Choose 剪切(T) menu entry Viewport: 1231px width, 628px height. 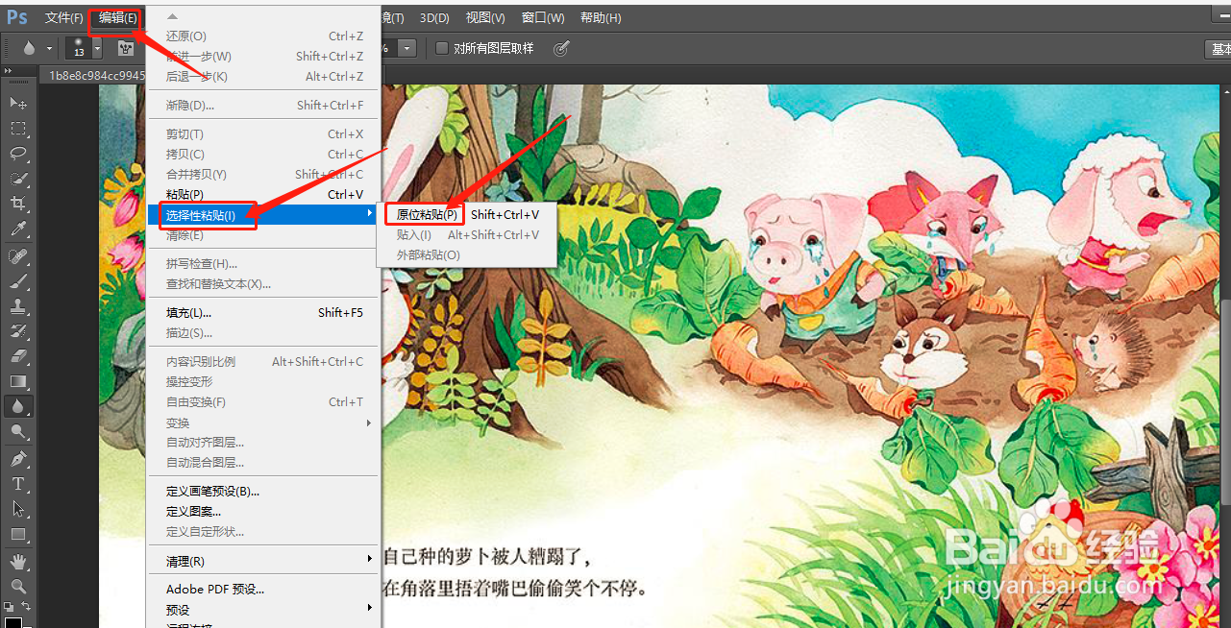pos(262,133)
